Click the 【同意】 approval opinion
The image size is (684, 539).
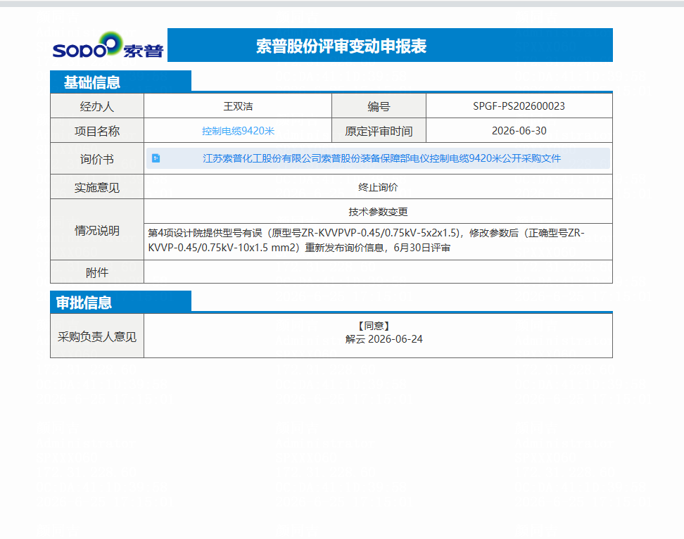point(374,326)
